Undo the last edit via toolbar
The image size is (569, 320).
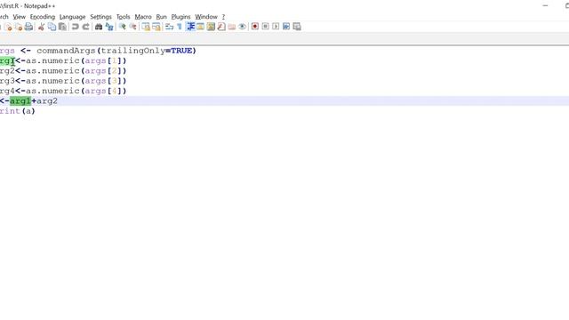coord(75,27)
